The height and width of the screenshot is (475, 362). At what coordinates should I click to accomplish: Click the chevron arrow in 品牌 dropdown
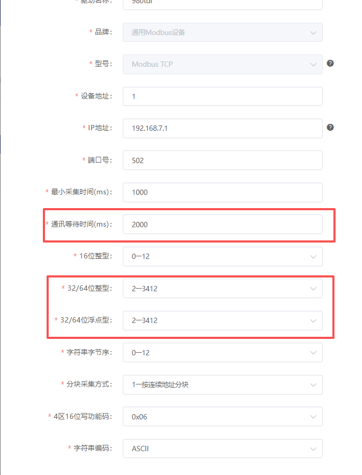[313, 32]
